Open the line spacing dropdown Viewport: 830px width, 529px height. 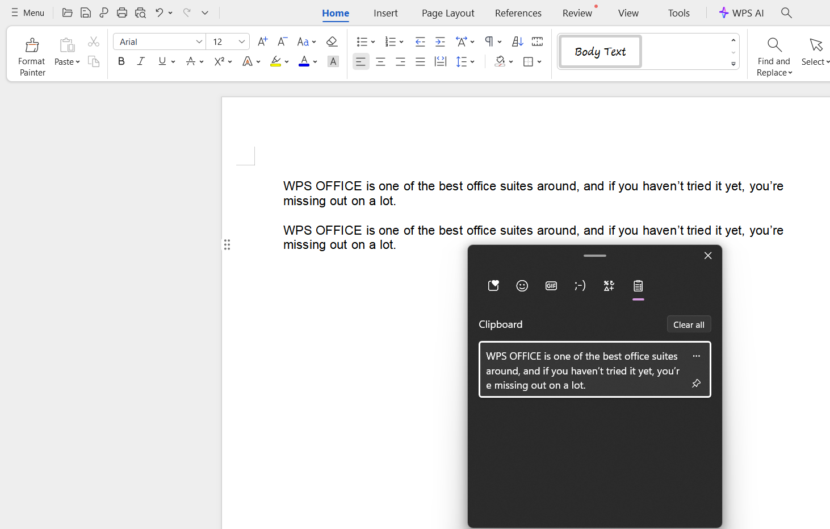pos(466,61)
